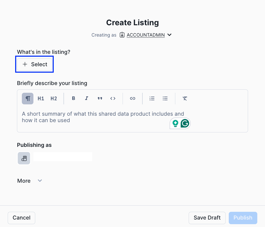Toggle bold formatting
Image resolution: width=265 pixels, height=227 pixels.
tap(74, 98)
